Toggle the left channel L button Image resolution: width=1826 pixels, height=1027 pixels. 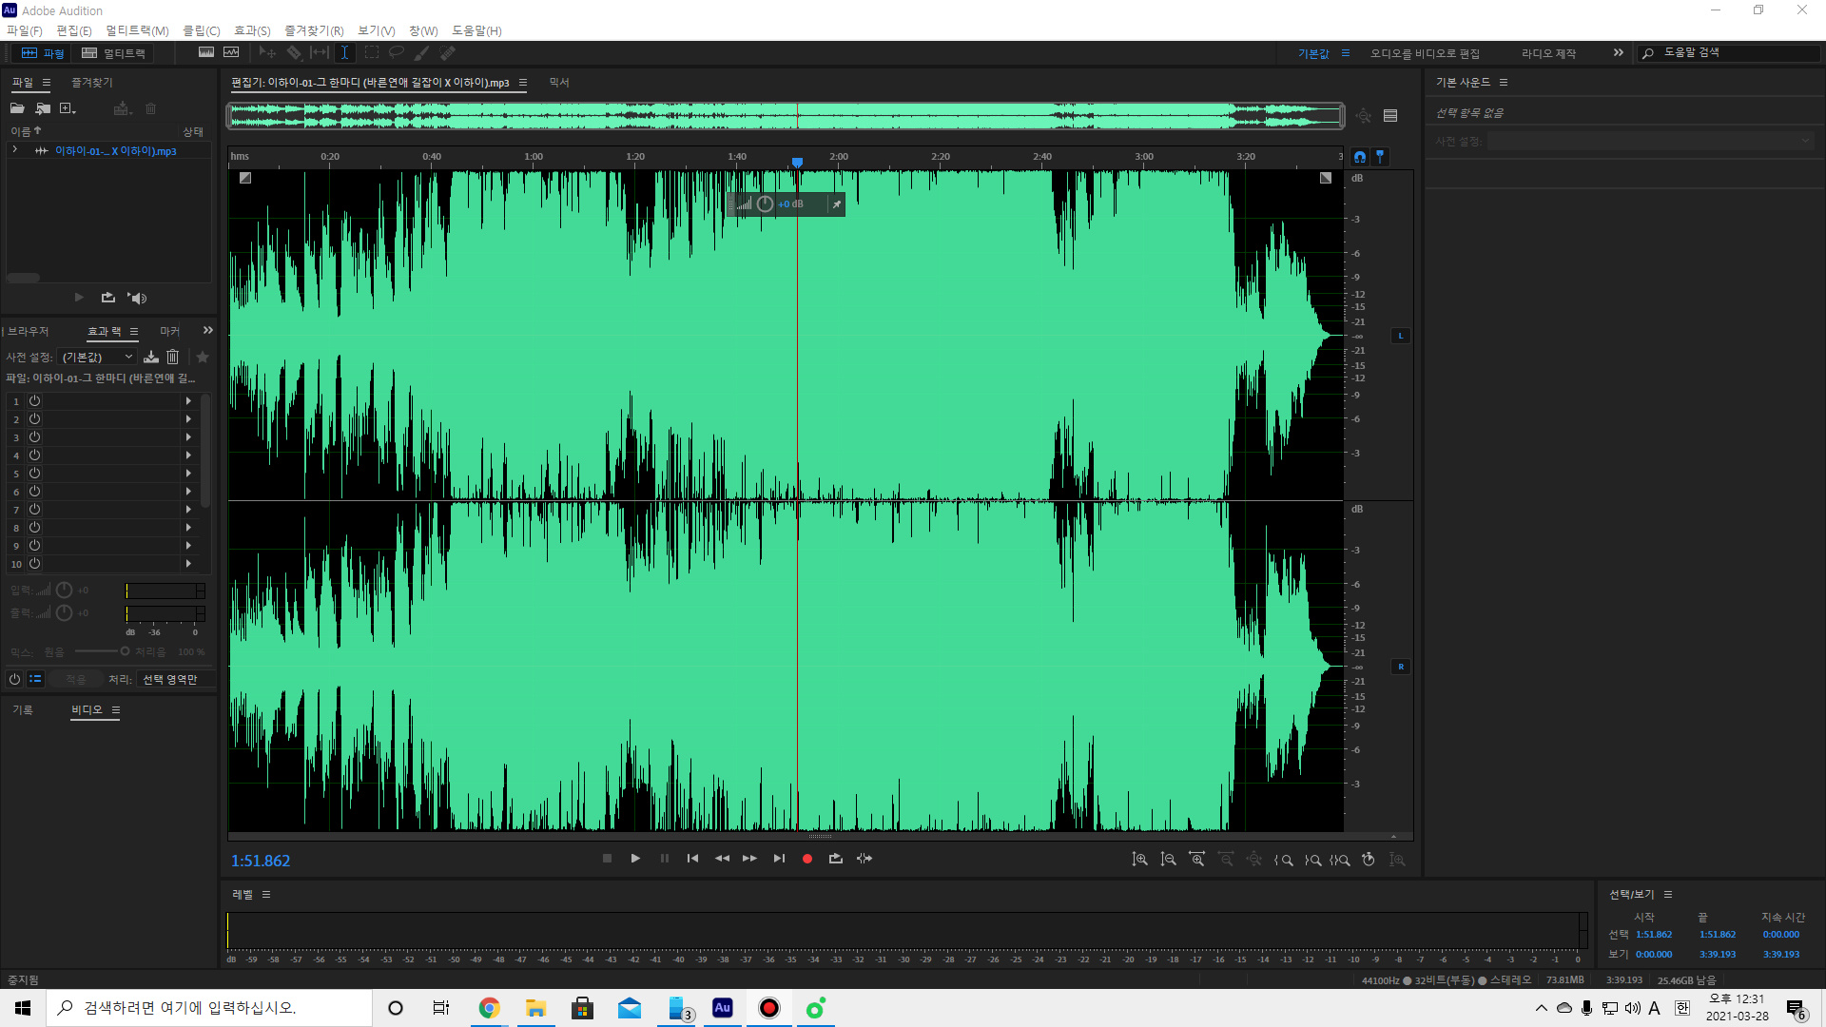point(1401,336)
